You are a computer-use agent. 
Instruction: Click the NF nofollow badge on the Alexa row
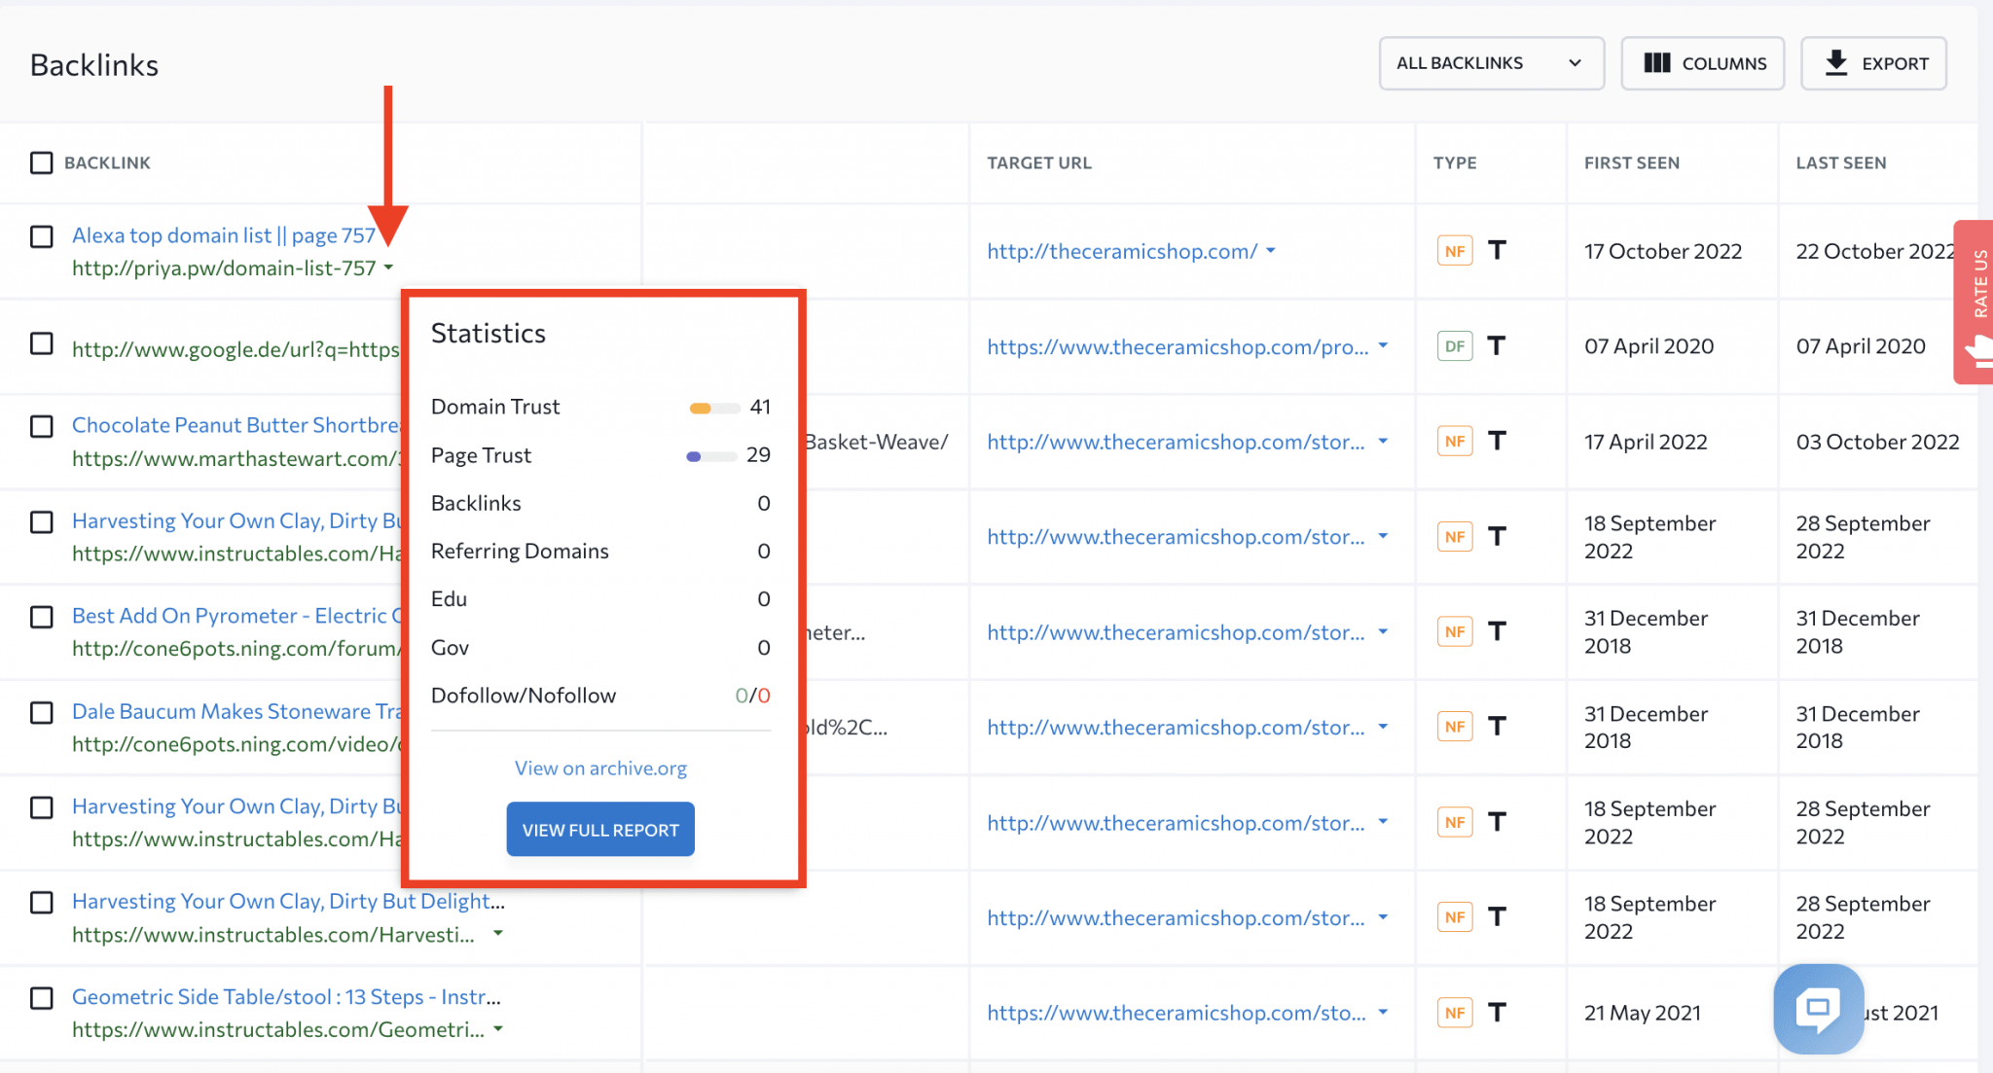[x=1454, y=250]
